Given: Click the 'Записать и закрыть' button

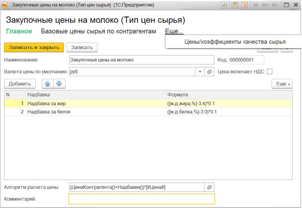Looking at the screenshot, I should 34,47.
